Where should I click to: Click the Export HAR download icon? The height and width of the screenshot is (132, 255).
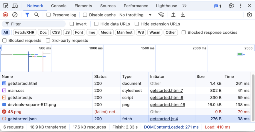coord(183,15)
